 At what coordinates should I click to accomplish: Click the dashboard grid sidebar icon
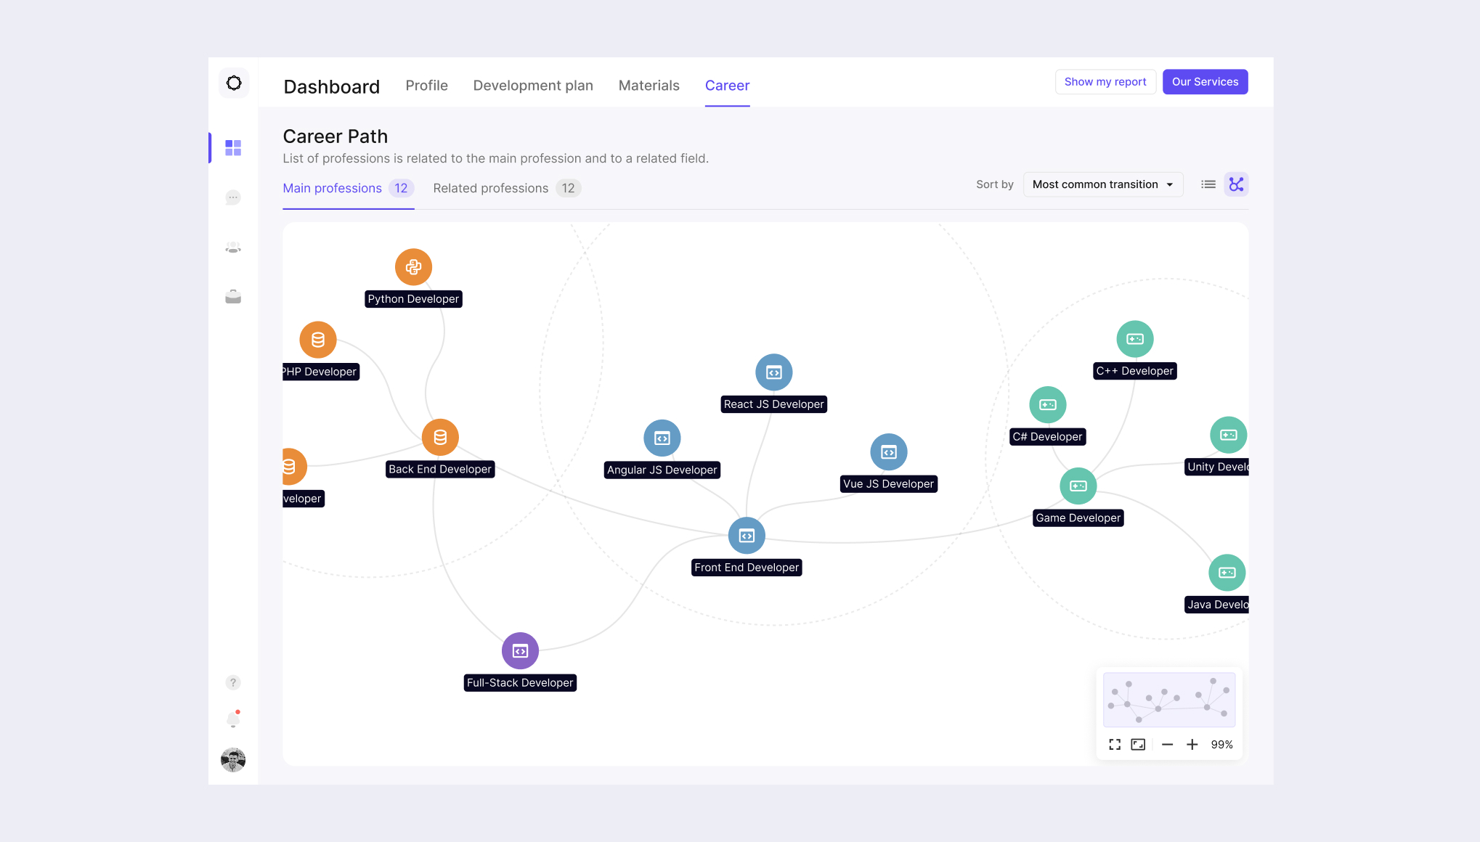point(233,148)
